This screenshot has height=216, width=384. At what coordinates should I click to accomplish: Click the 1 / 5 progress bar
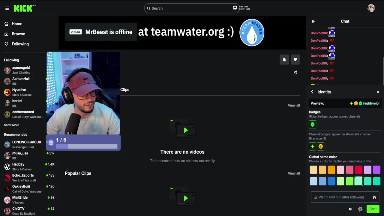point(86,146)
